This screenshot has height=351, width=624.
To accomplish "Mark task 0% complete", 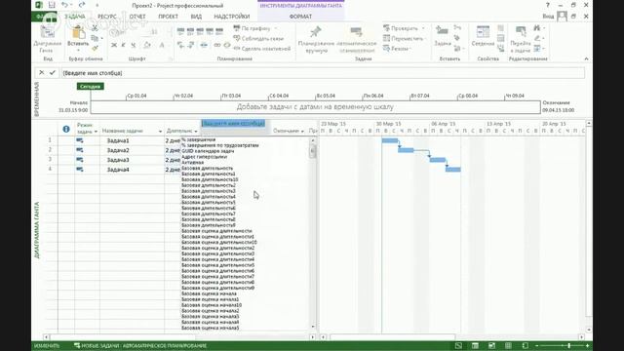I will (x=180, y=30).
